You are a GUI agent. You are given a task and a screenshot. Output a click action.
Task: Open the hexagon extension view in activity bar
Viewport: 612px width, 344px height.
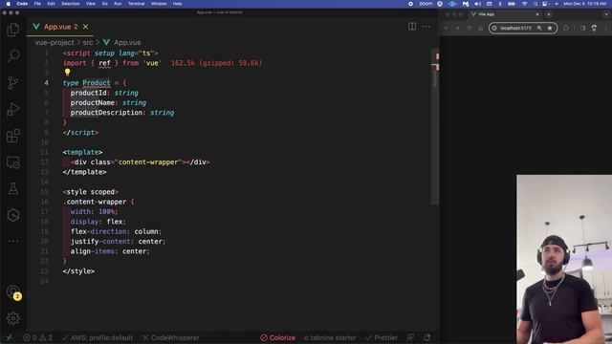point(12,215)
